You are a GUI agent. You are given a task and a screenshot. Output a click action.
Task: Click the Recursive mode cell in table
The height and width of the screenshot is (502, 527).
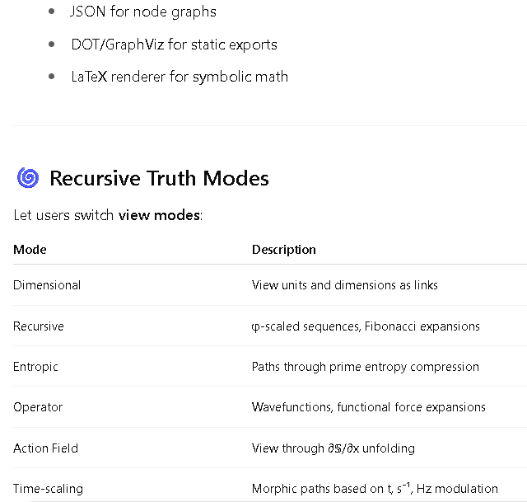39,326
